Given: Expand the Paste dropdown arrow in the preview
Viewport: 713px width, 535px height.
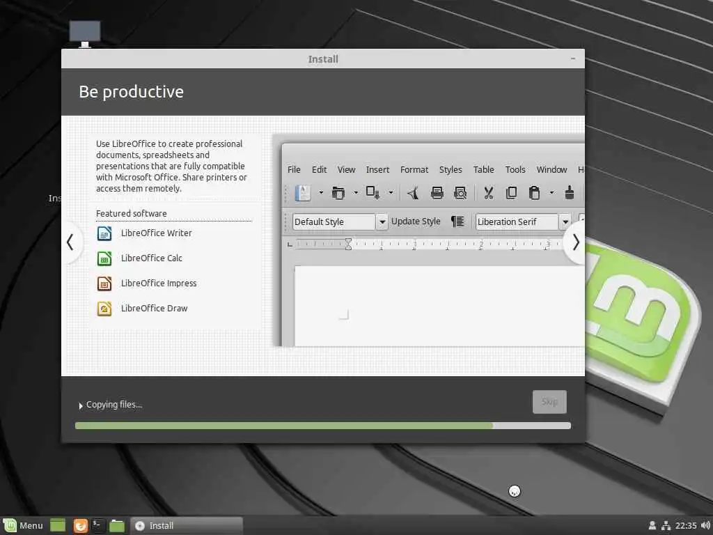Looking at the screenshot, I should coord(551,193).
